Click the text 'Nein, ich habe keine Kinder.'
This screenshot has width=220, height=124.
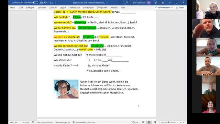click(102, 71)
